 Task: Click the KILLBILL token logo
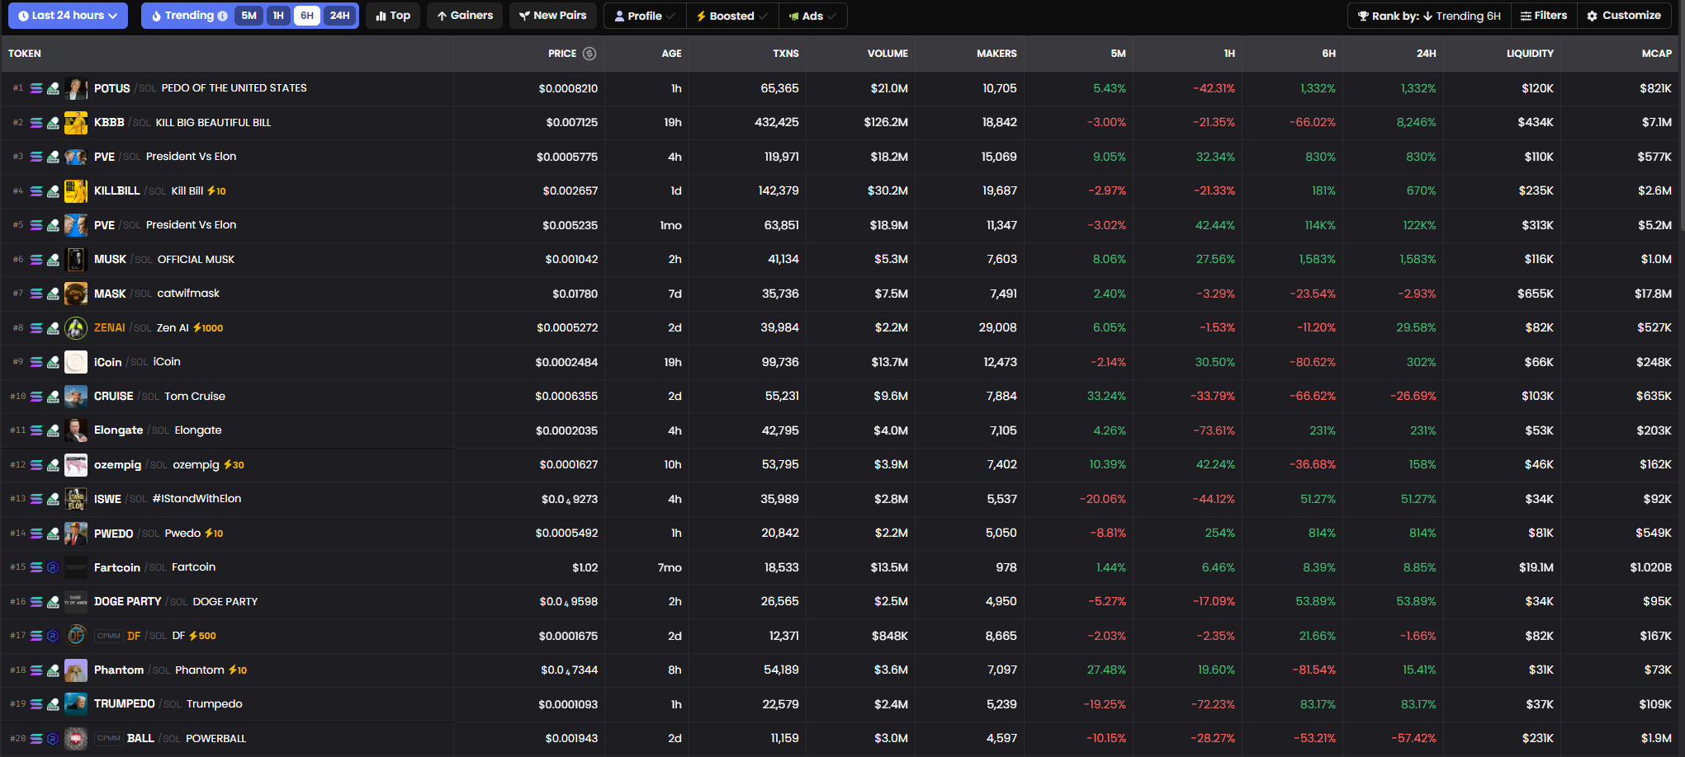76,191
